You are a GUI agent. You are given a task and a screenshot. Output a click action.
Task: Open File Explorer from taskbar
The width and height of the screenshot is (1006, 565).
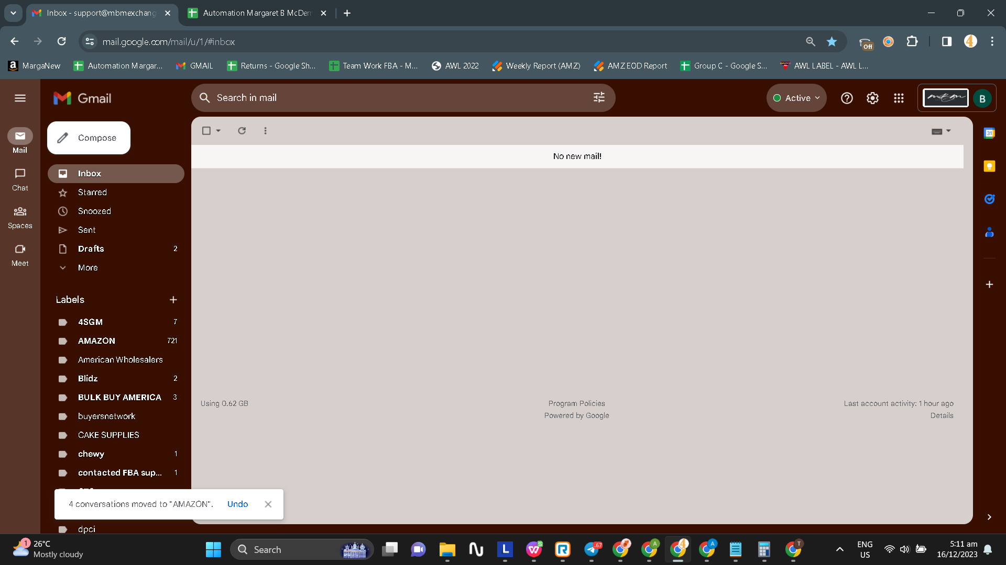[447, 550]
